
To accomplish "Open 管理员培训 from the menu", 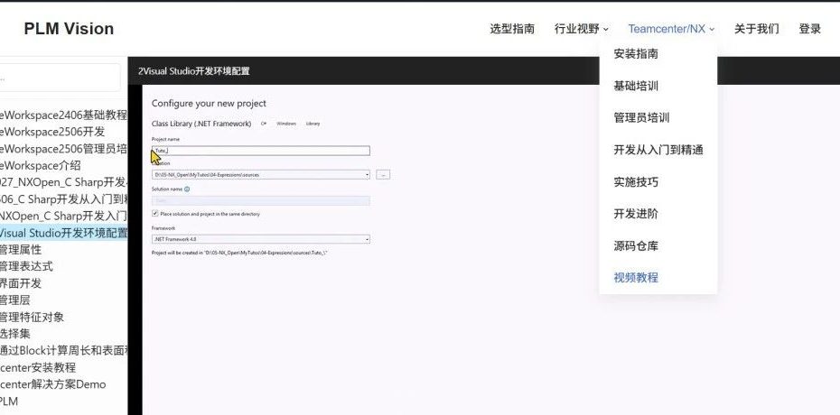I will click(x=641, y=118).
